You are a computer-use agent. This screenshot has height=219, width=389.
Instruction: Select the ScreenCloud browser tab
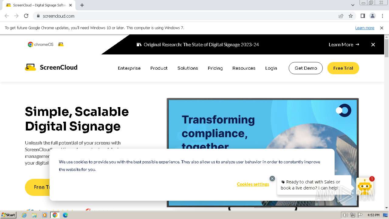tap(39, 5)
